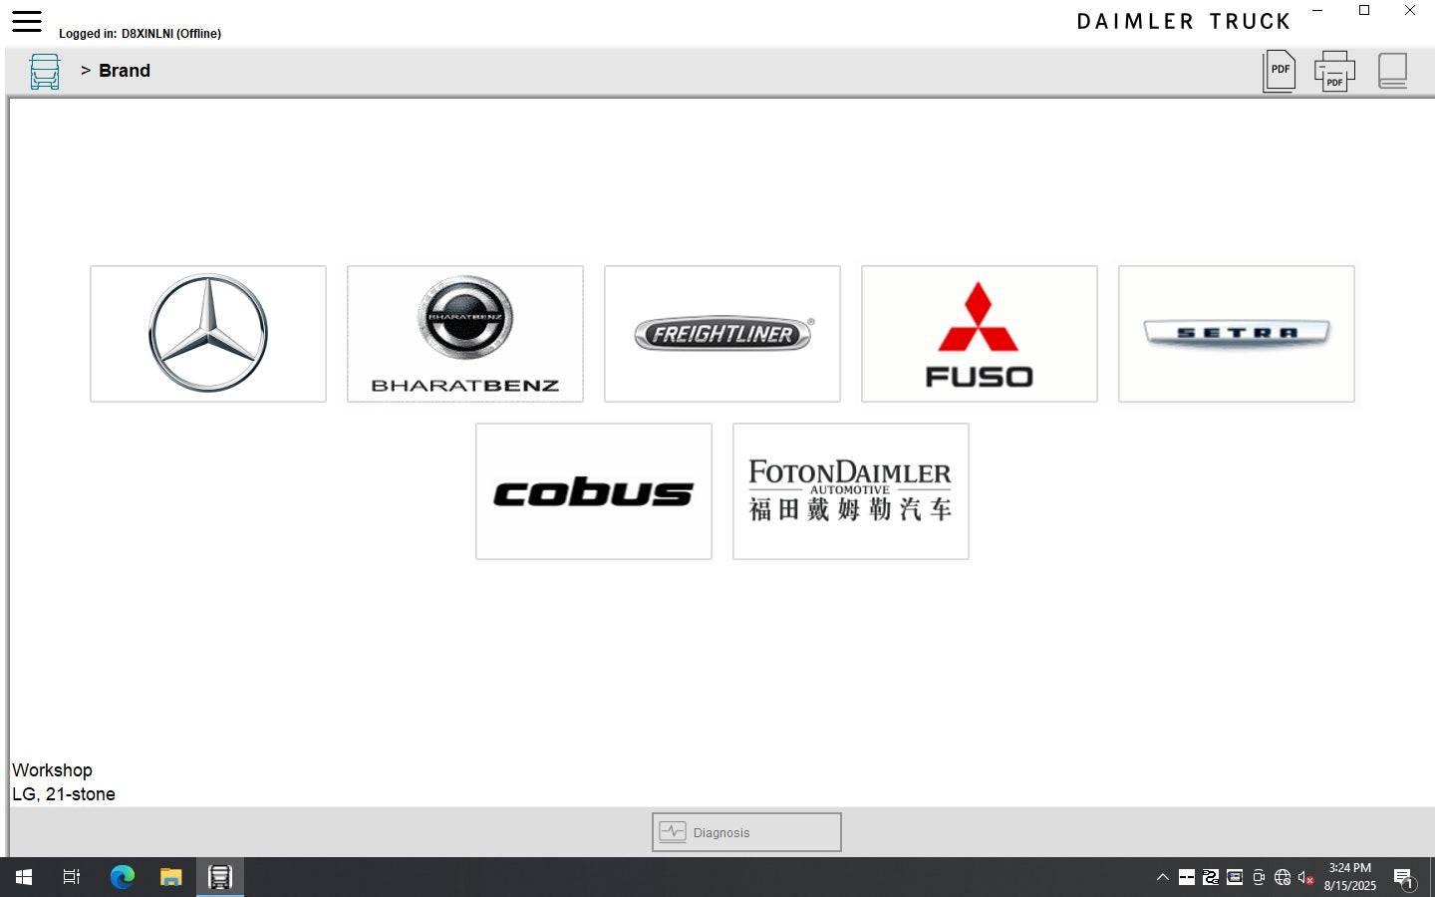
Task: Expand the system tray hidden icons chevron
Action: point(1162,877)
